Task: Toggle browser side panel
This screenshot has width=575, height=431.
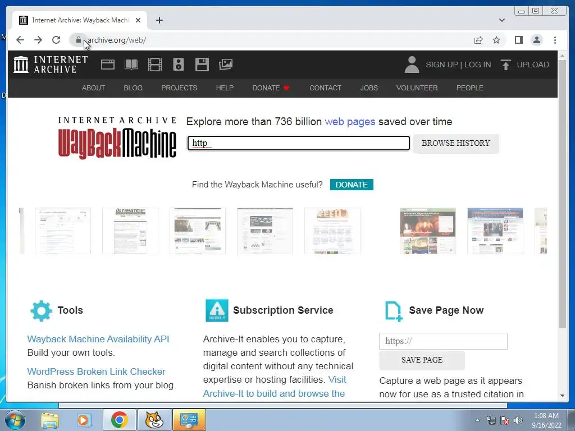Action: 518,40
